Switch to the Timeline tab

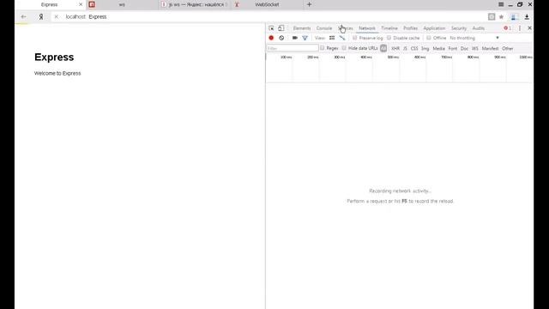click(x=389, y=28)
